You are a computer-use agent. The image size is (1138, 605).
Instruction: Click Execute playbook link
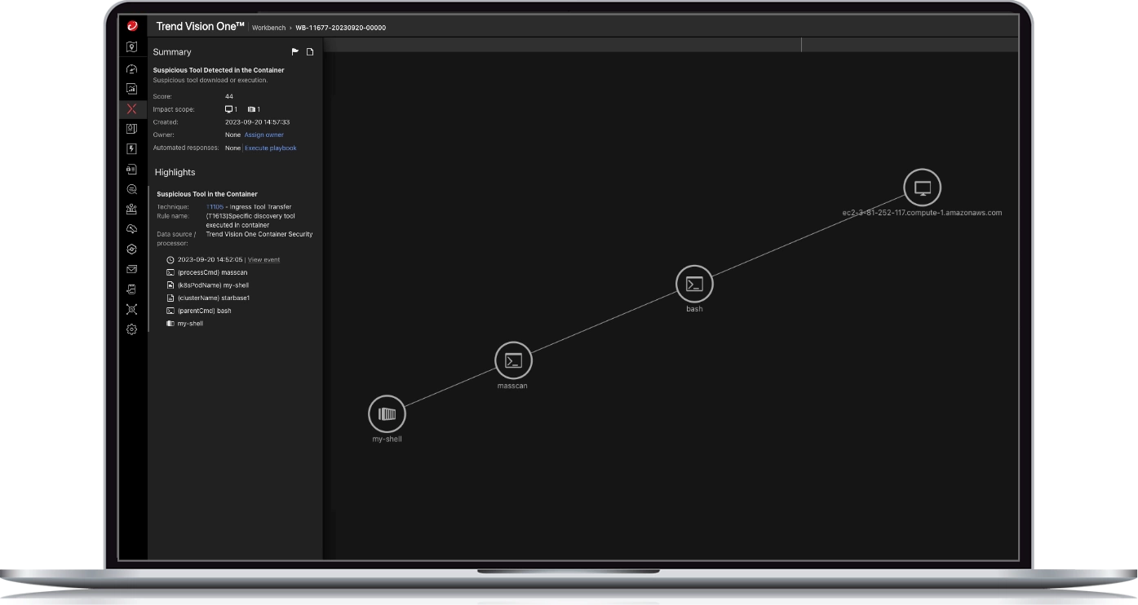click(x=271, y=148)
